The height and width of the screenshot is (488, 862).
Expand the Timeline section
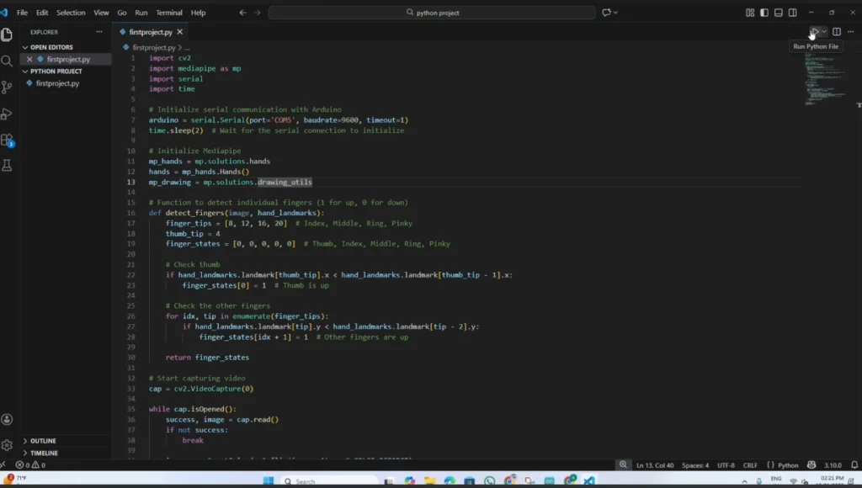[x=45, y=453]
